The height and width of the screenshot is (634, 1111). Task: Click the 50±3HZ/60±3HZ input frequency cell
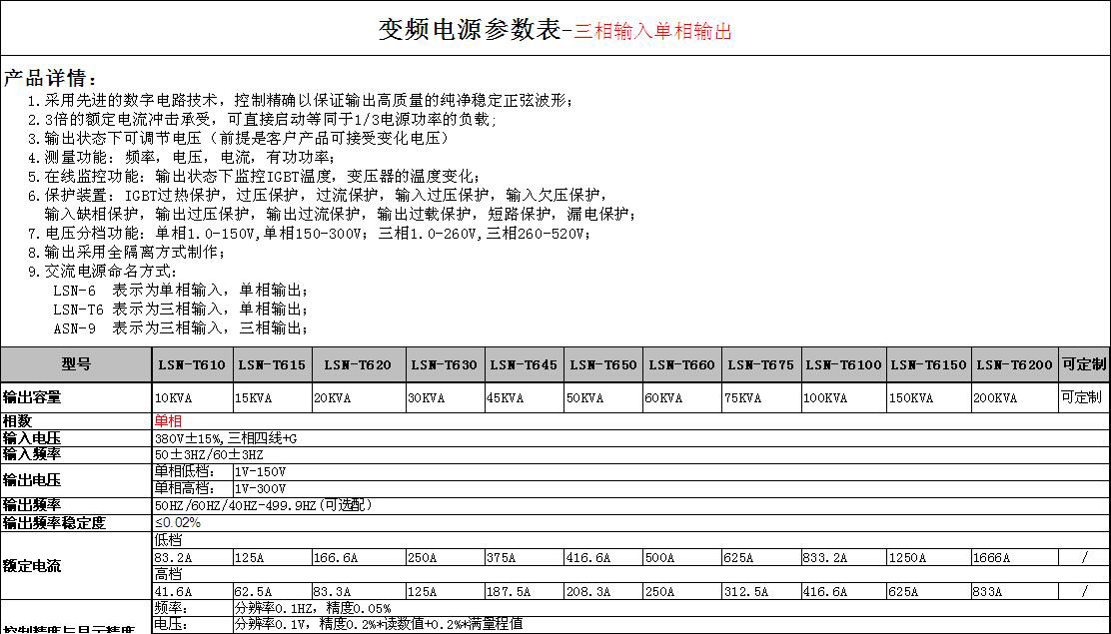(x=209, y=454)
